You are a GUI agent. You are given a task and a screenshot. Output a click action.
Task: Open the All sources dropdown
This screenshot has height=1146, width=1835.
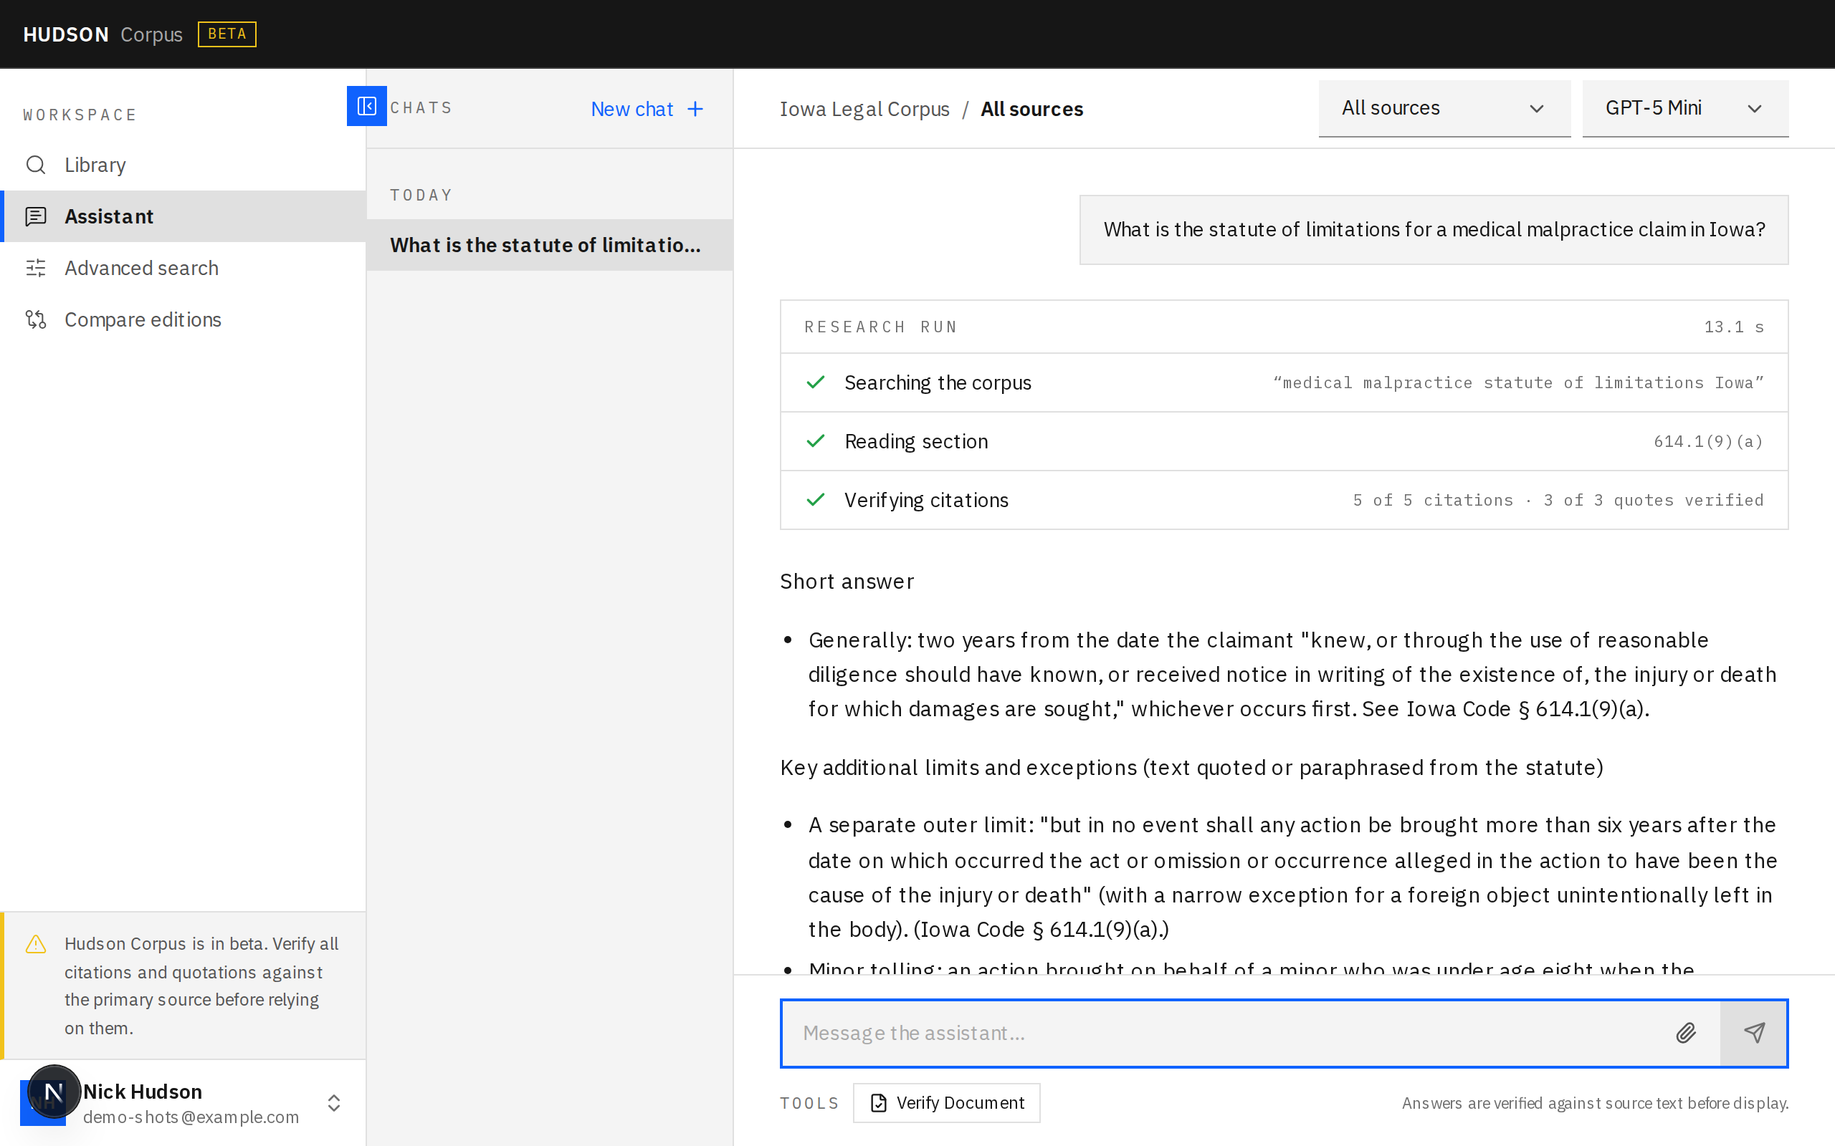pos(1444,108)
